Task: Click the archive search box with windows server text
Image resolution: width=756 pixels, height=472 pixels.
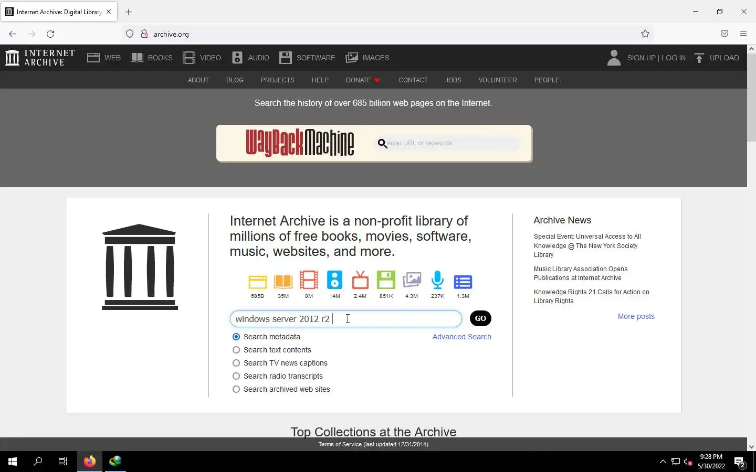Action: pos(345,319)
